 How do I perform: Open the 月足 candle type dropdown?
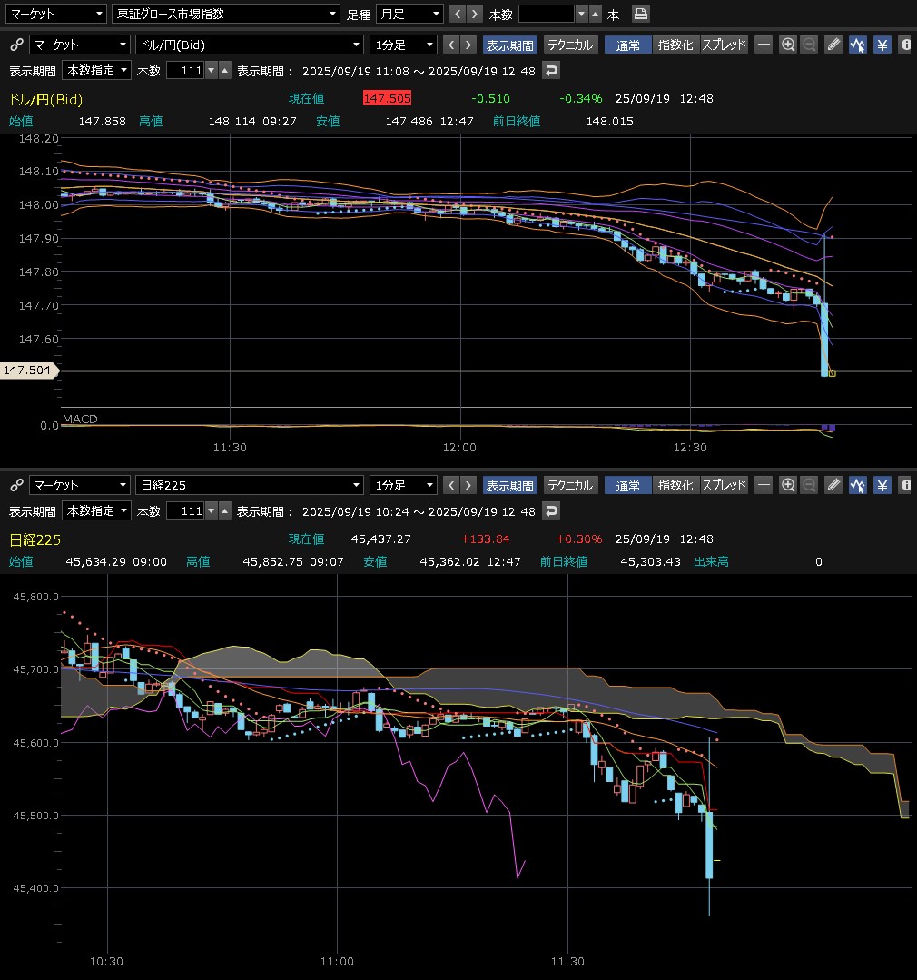tap(409, 14)
